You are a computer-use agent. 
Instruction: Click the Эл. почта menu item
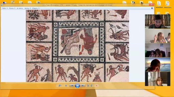[20, 8]
